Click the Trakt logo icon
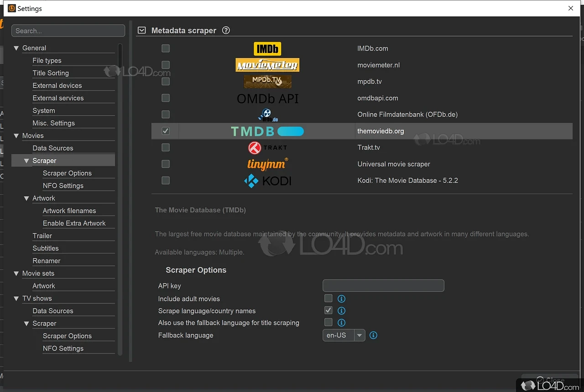This screenshot has height=392, width=584. click(x=267, y=147)
